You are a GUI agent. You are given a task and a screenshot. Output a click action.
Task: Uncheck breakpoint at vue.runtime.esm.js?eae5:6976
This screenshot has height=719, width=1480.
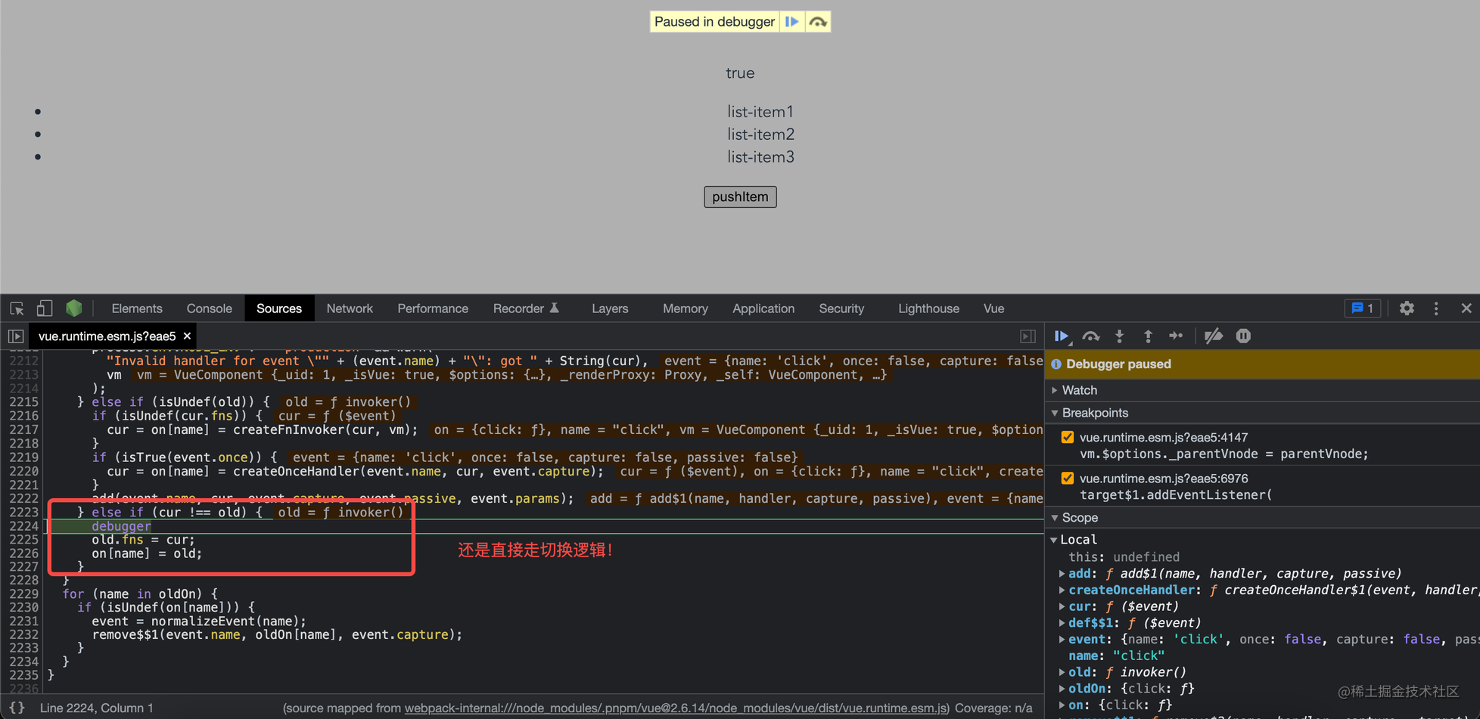[1068, 479]
